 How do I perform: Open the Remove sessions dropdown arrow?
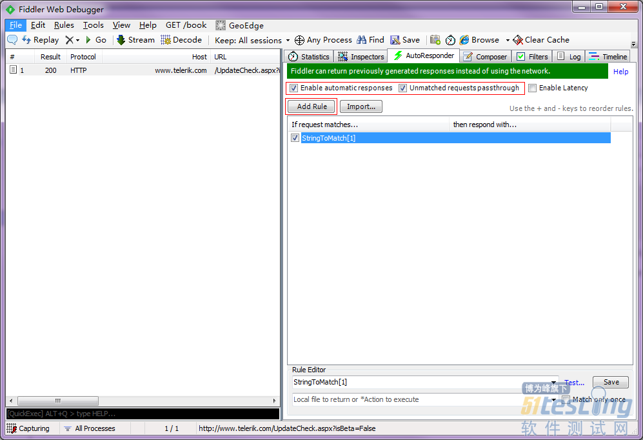coord(77,40)
